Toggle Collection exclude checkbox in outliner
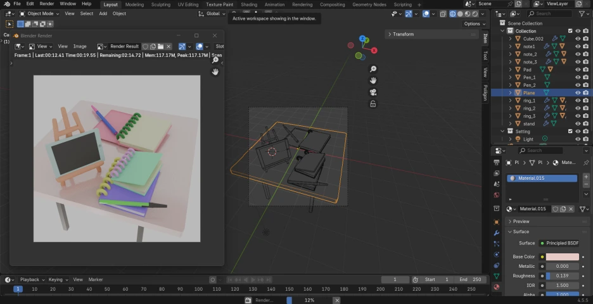The image size is (593, 304). point(570,31)
